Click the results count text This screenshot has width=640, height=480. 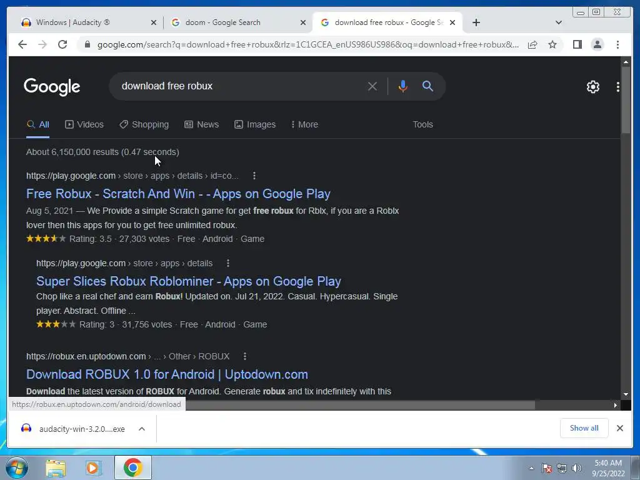[102, 152]
